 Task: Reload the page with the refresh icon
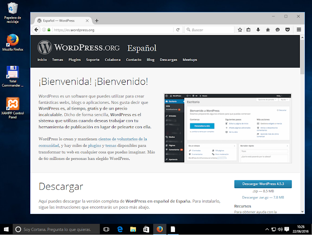coord(178,30)
